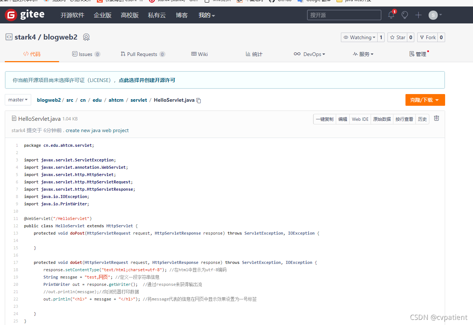
Task: Copy the file path using the copy icon
Action: coord(199,100)
